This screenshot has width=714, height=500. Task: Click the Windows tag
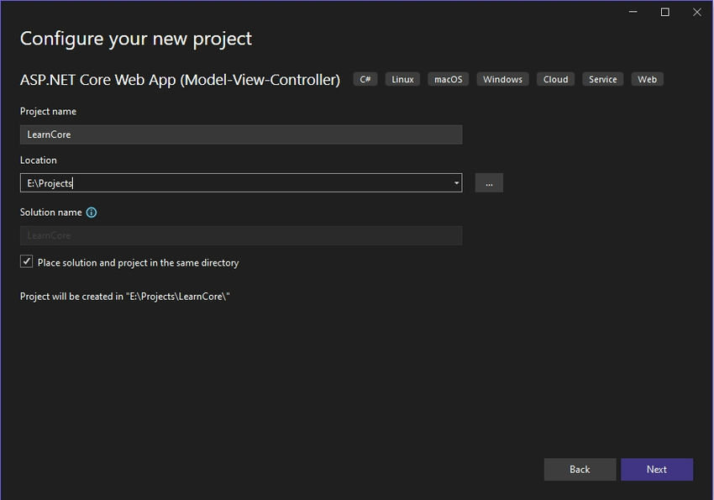coord(502,79)
